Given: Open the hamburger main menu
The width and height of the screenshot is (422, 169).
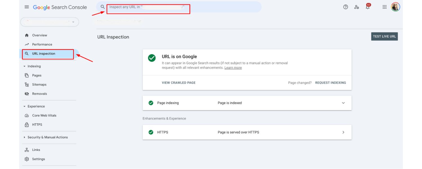Looking at the screenshot, I should coord(27,7).
